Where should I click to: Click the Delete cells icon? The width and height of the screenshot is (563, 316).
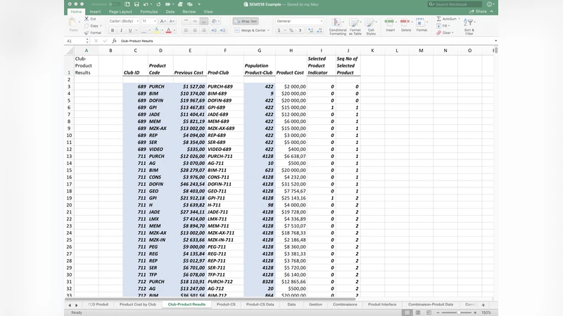pos(406,22)
